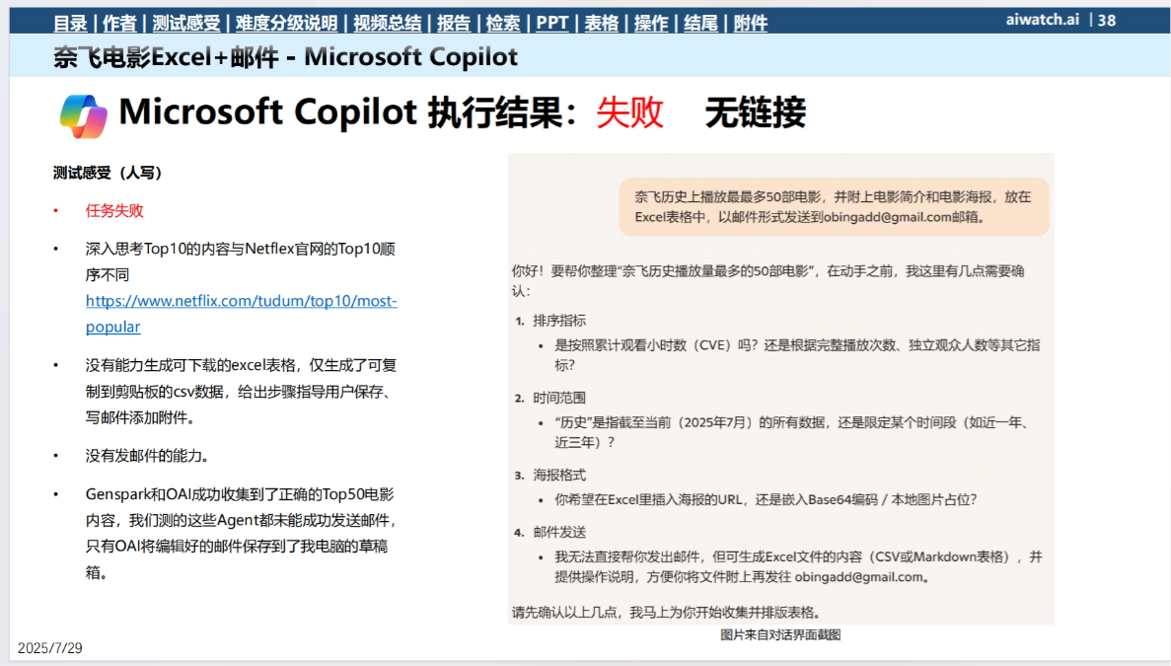Image resolution: width=1171 pixels, height=666 pixels.
Task: Open the netflix.com tudum top10 hyperlink
Action: 242,314
